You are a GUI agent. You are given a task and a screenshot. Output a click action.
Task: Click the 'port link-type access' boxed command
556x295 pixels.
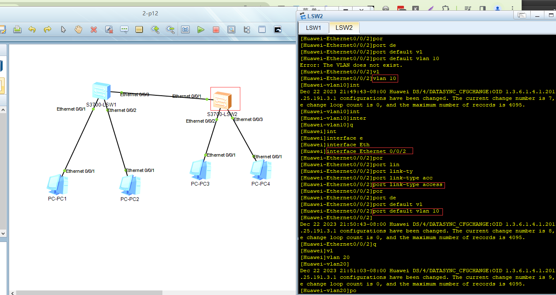(x=408, y=184)
